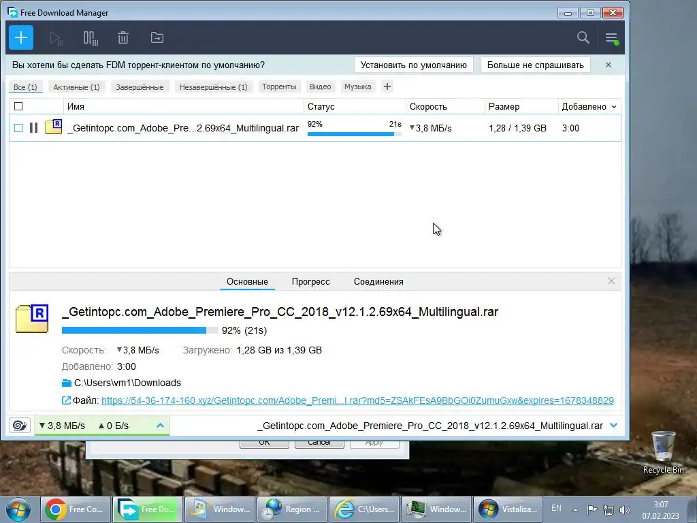Sort list by Имя column header

(x=184, y=106)
